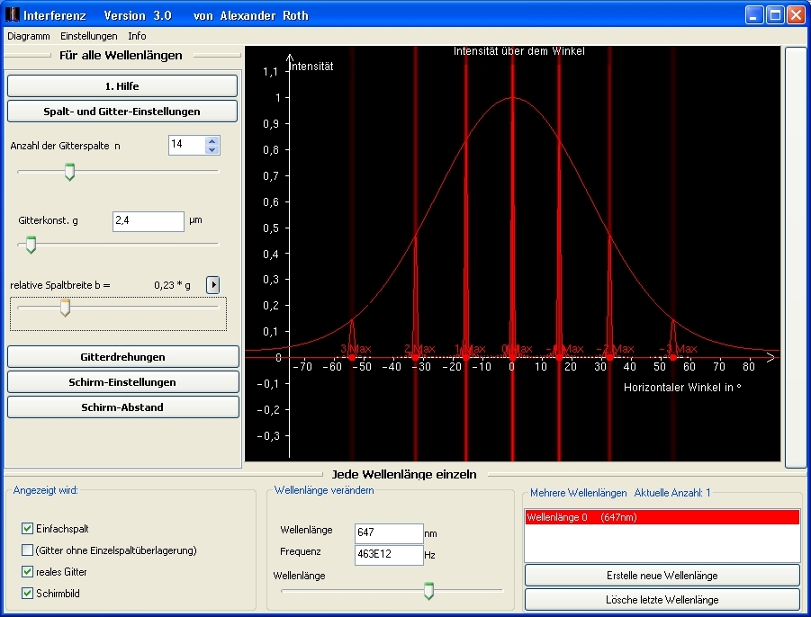Click the arrow button next to relative Spaltbreite

tap(213, 285)
